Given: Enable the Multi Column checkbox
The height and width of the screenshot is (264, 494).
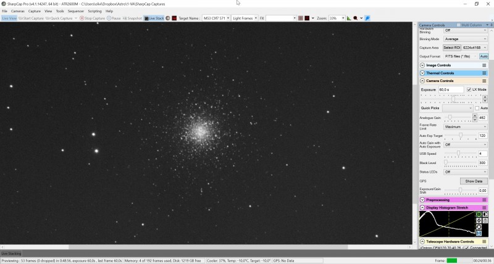Looking at the screenshot, I should [x=458, y=25].
